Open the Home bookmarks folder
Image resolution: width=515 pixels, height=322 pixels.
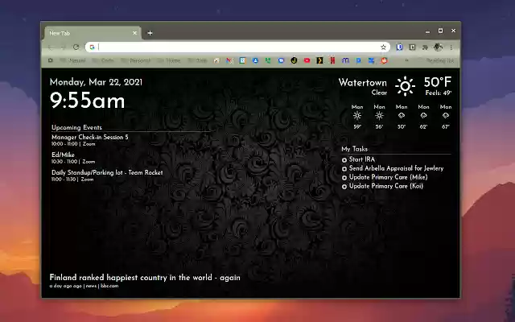click(x=169, y=60)
